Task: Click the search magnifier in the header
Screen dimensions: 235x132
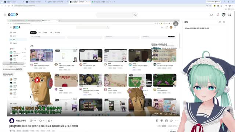Action: pos(135,15)
